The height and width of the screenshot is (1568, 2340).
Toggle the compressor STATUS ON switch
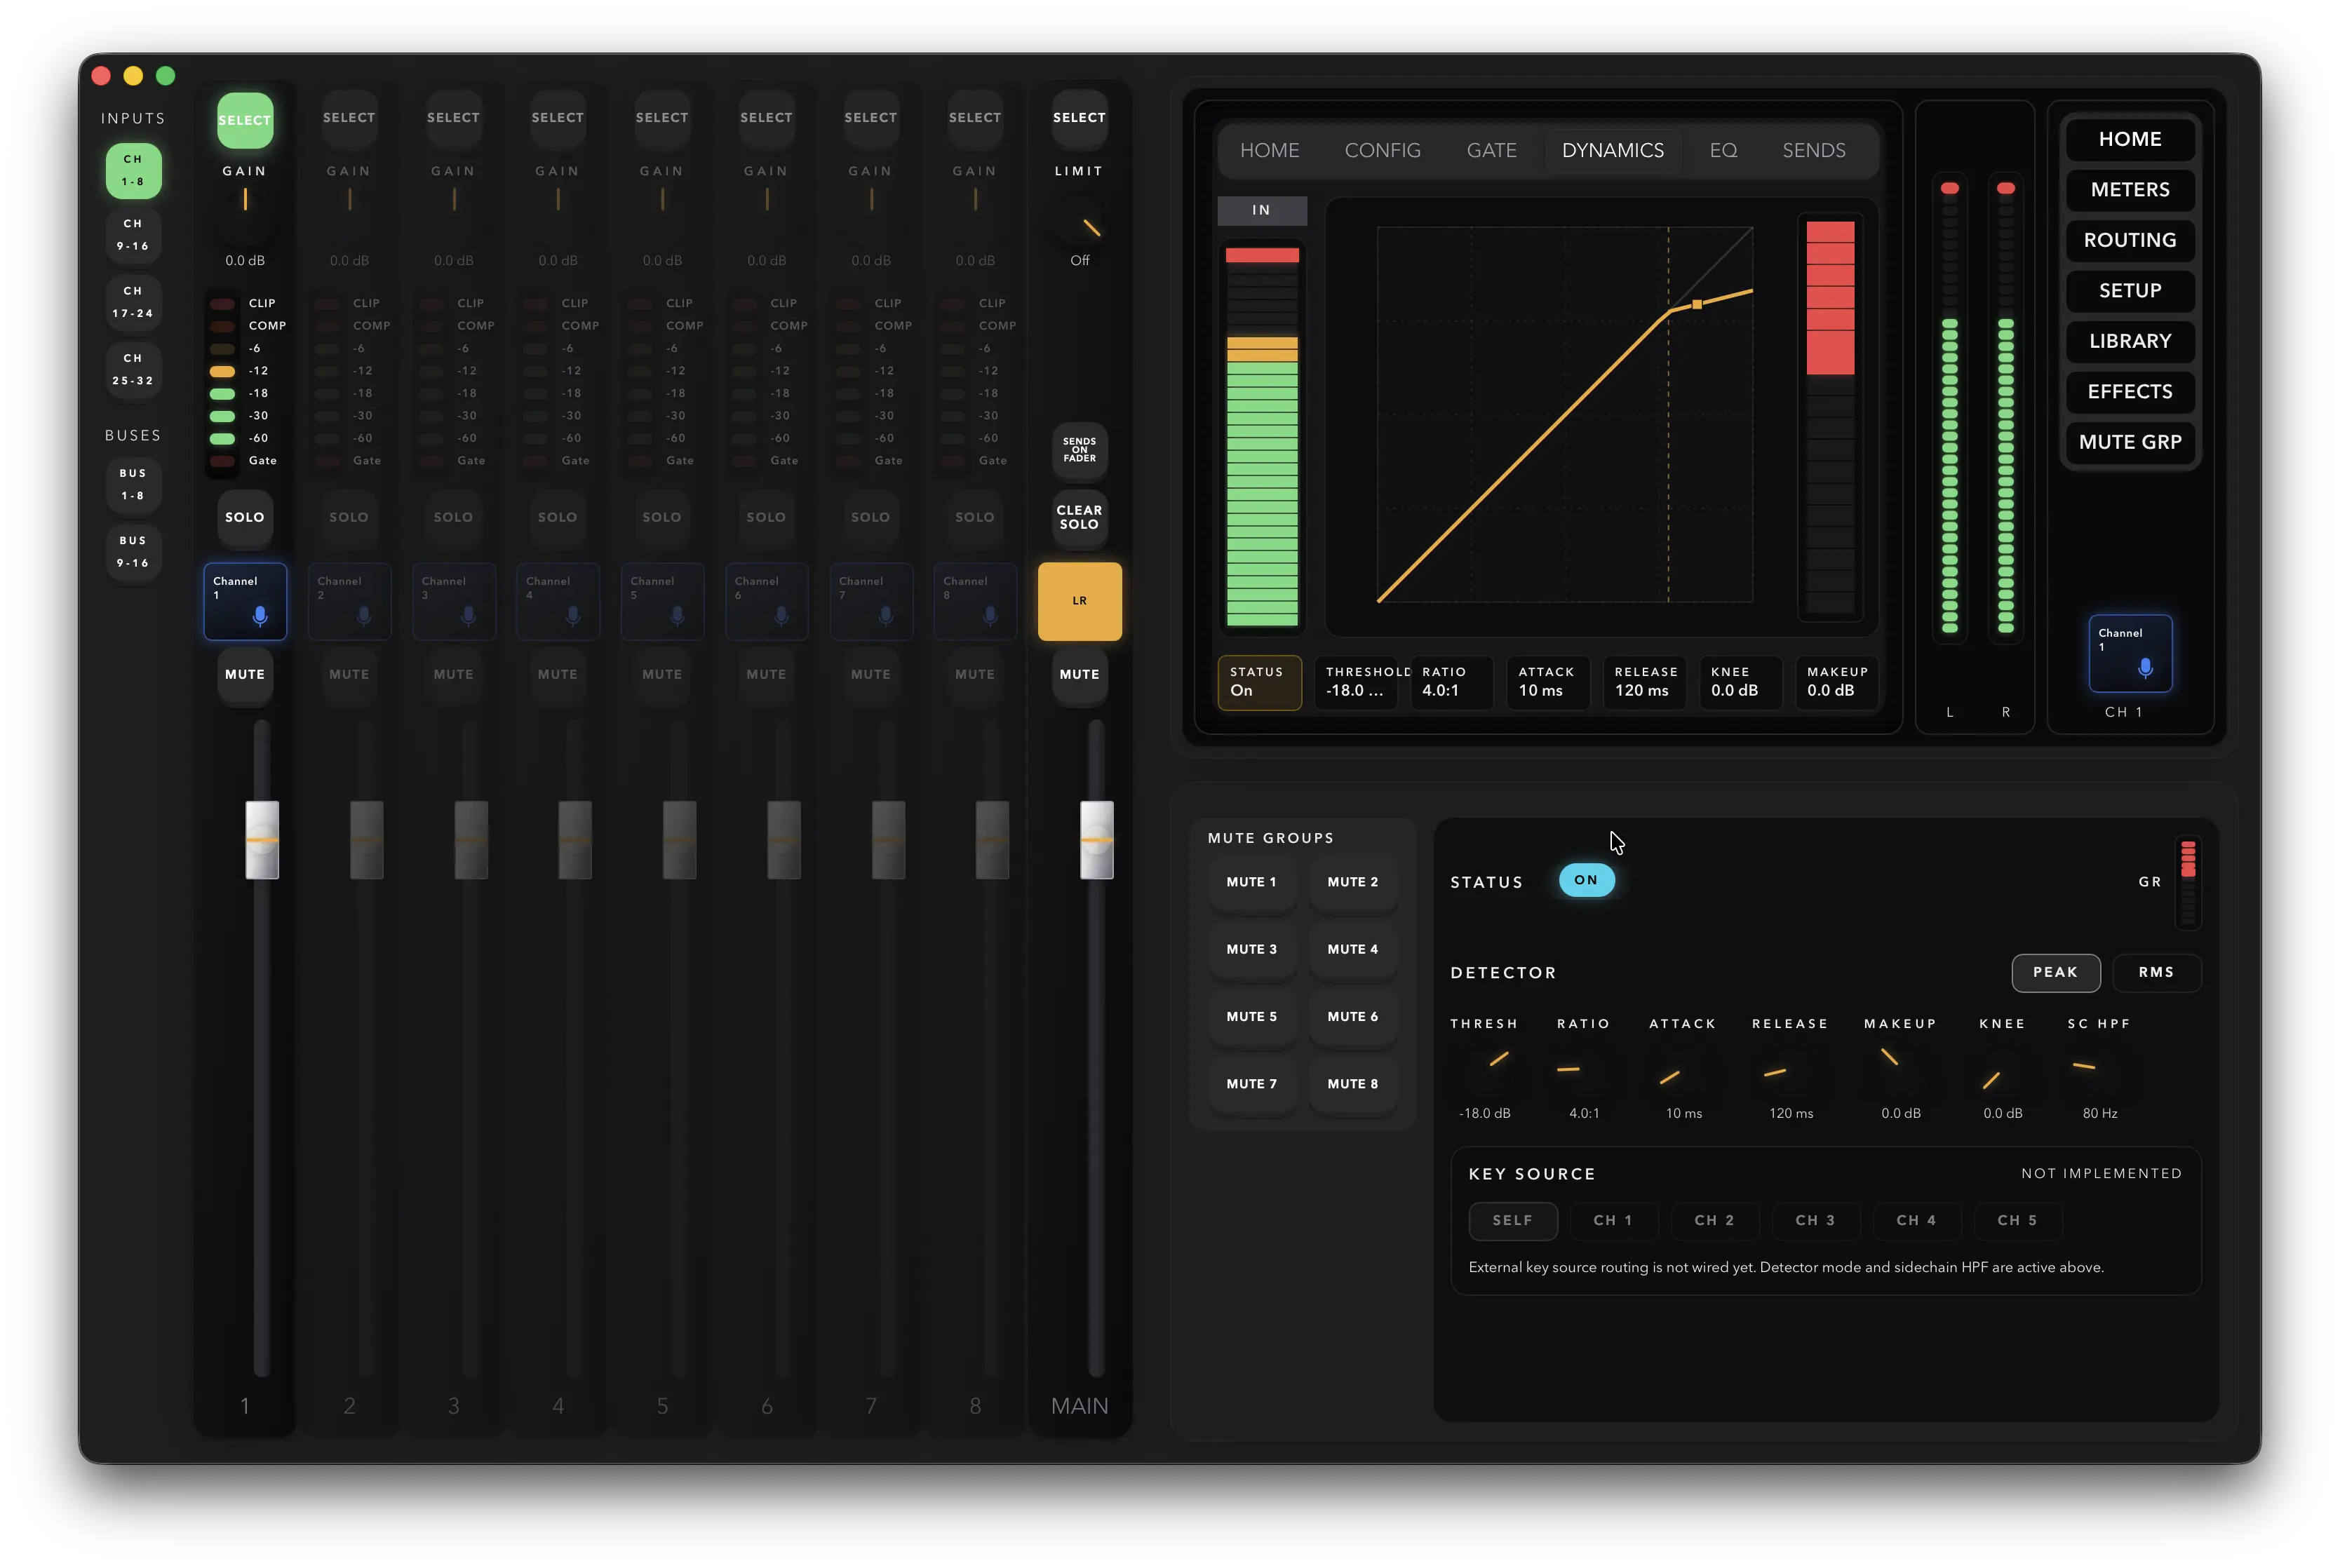1586,880
